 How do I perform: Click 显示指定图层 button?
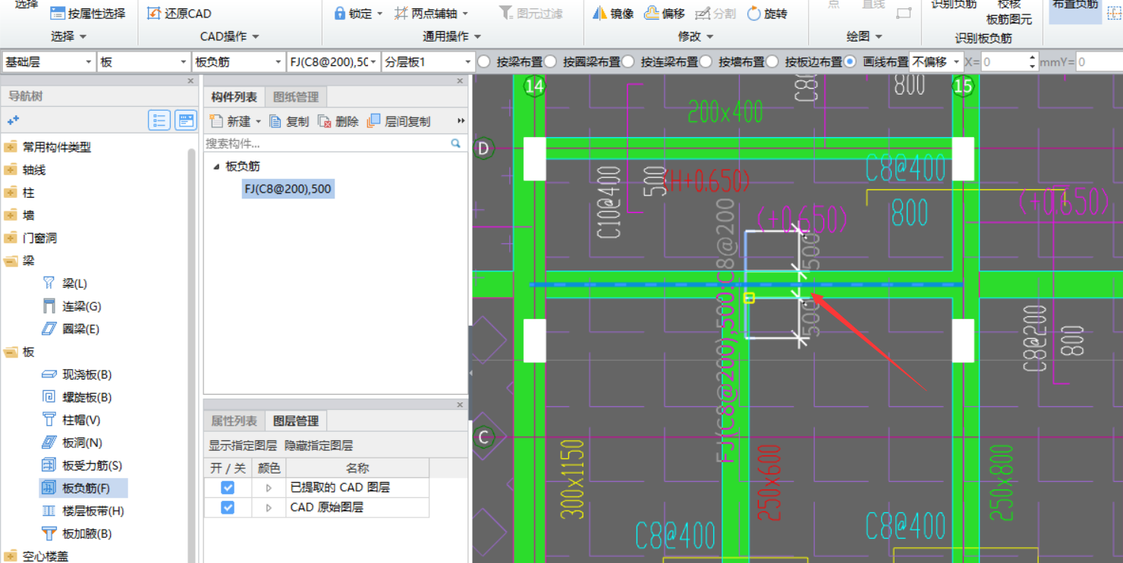tap(243, 446)
